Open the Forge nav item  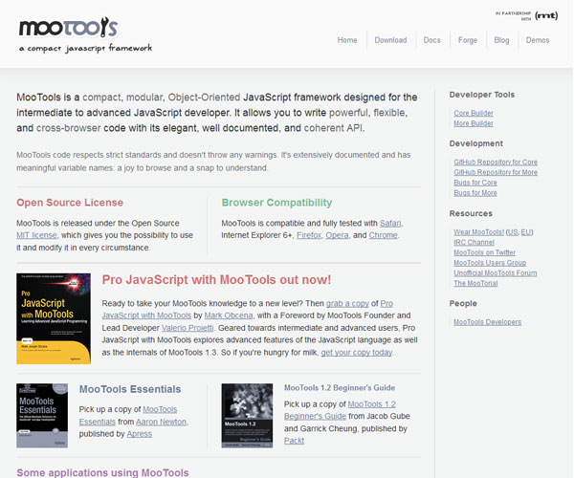(x=468, y=40)
